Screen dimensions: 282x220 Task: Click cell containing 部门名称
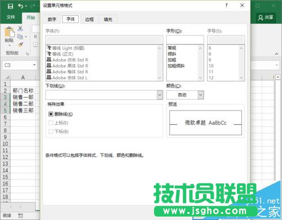click(x=23, y=90)
